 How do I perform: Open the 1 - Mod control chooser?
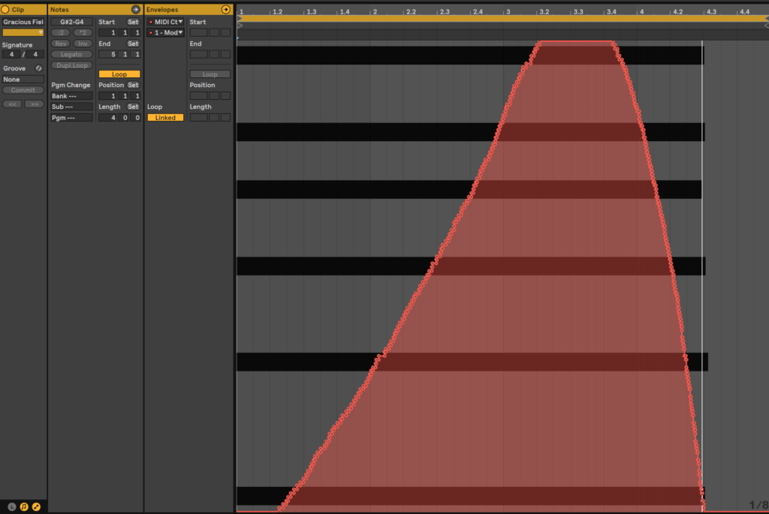[166, 33]
